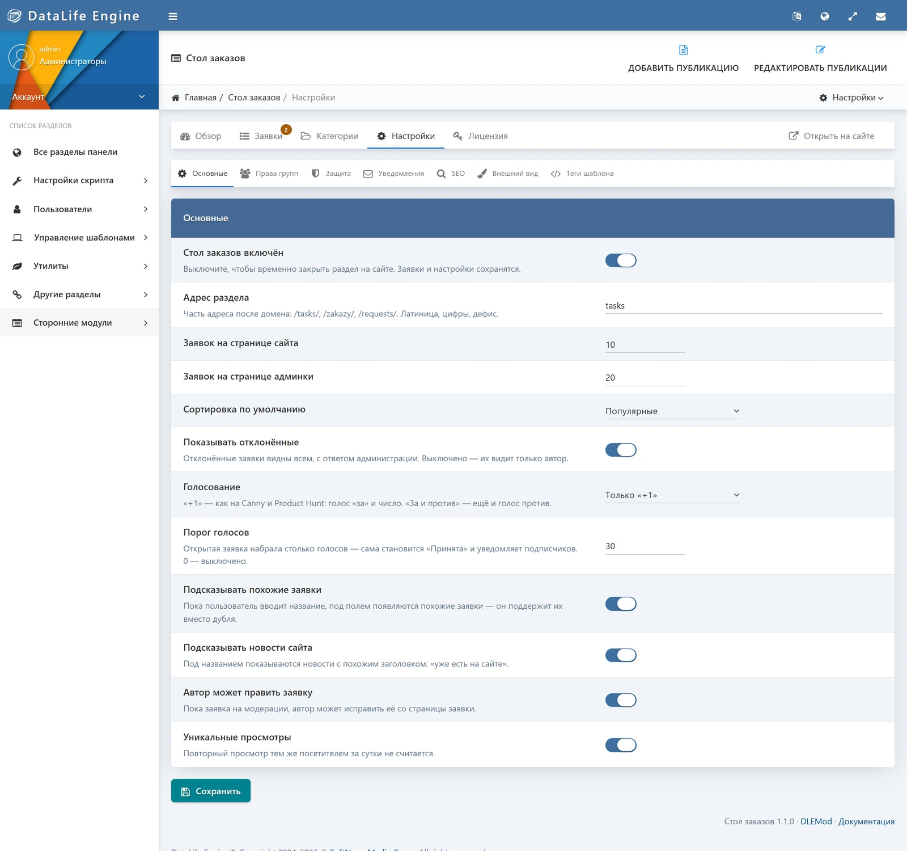Click the shield icon beside Защита

coord(316,174)
